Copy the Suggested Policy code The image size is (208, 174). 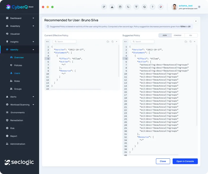pos(191,42)
